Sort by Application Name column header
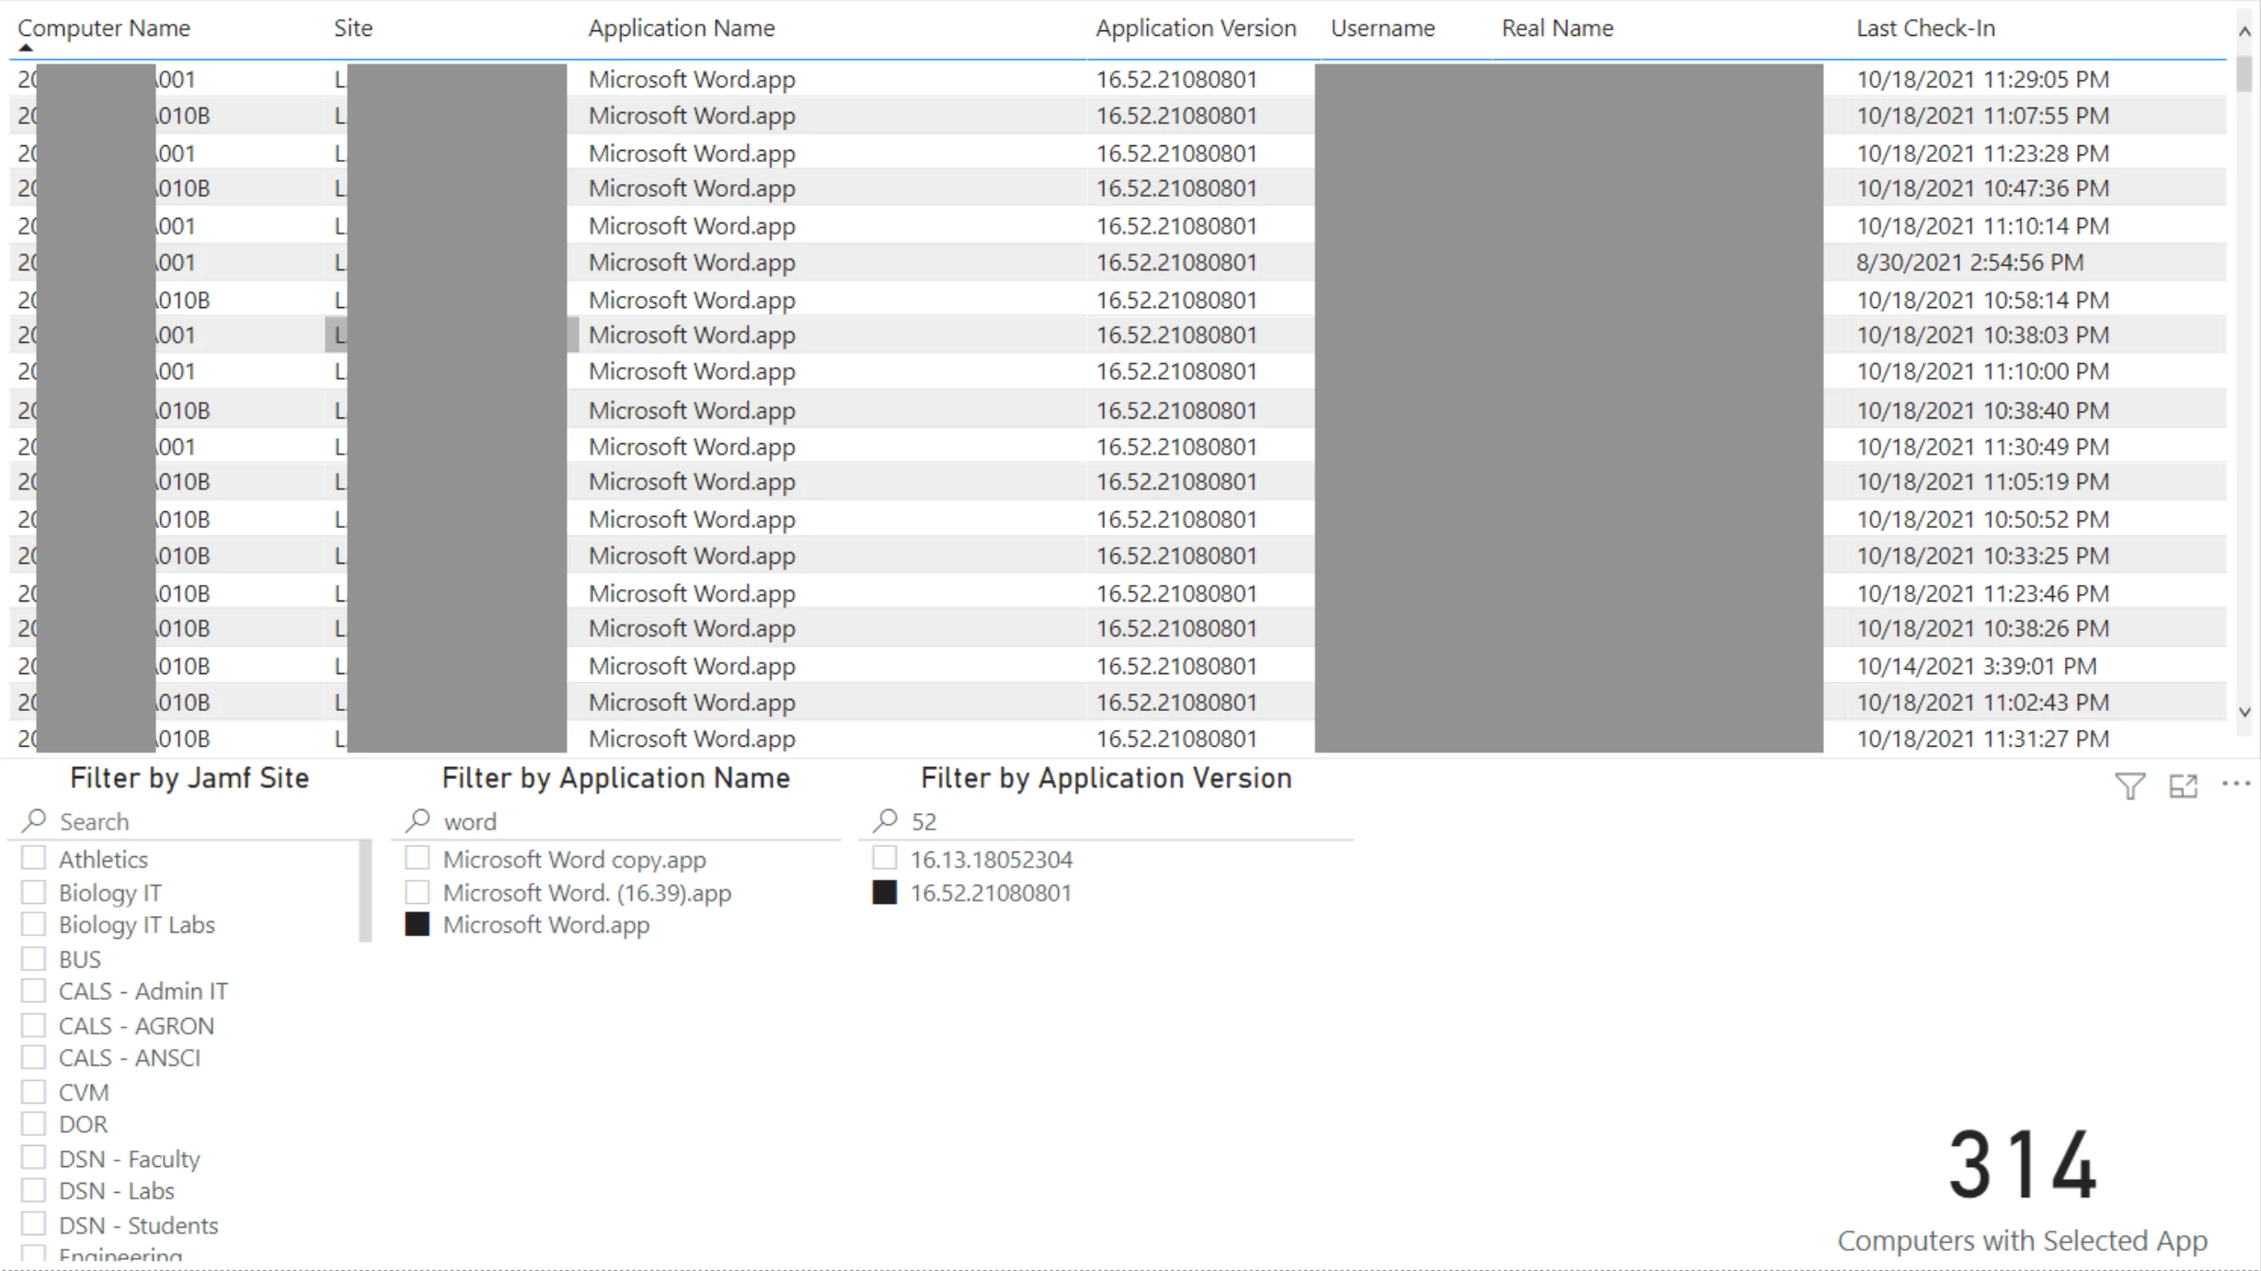The image size is (2261, 1271). click(x=682, y=28)
